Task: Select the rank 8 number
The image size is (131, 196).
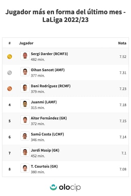Action: point(10,169)
